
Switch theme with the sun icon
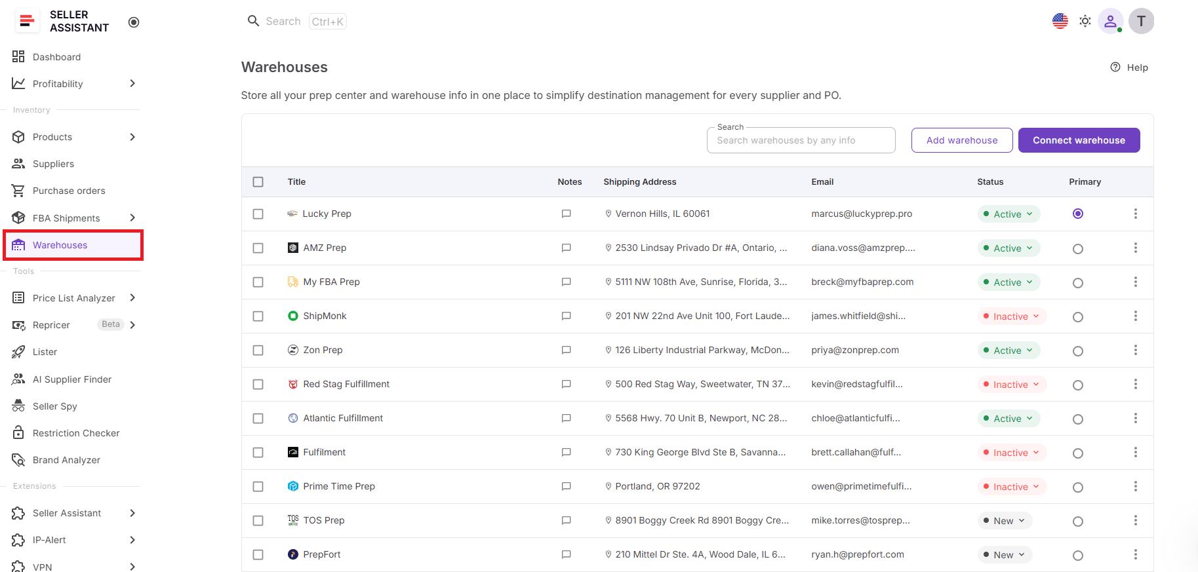tap(1085, 21)
